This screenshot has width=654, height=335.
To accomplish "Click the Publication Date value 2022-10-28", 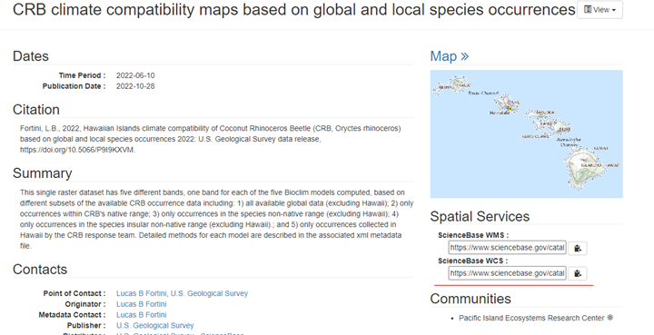I will click(x=135, y=86).
